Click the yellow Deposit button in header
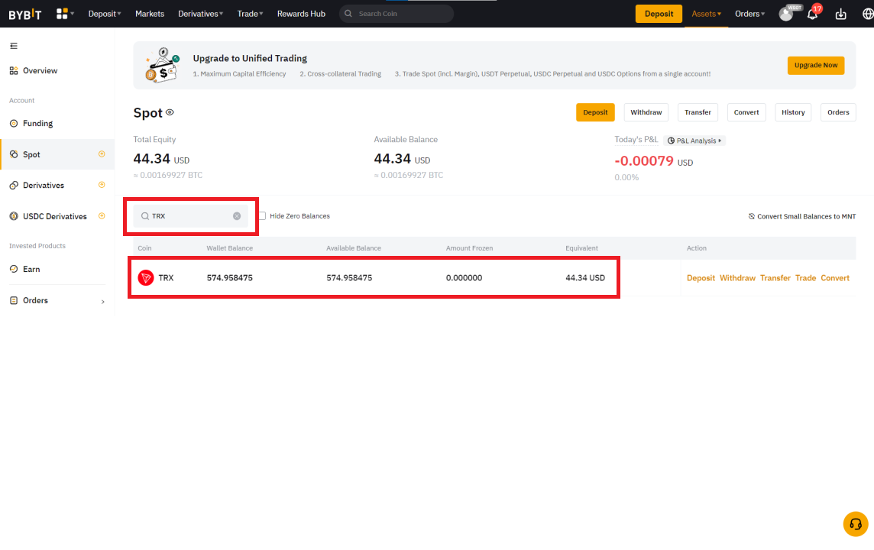Screen dimensions: 874x550 click(x=659, y=14)
